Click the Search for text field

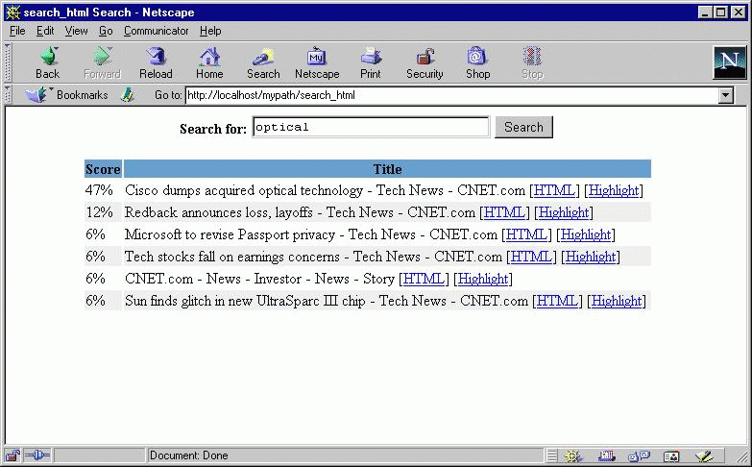[371, 127]
